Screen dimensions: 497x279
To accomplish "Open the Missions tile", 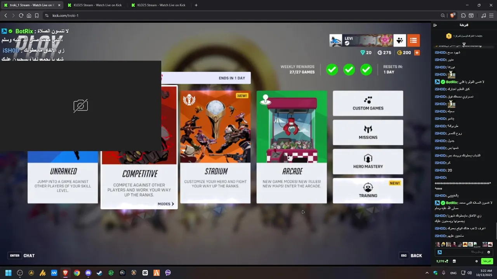I will (x=368, y=133).
